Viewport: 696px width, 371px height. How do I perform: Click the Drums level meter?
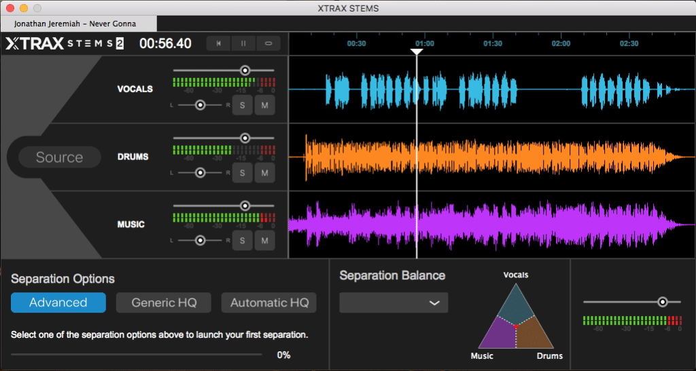224,150
